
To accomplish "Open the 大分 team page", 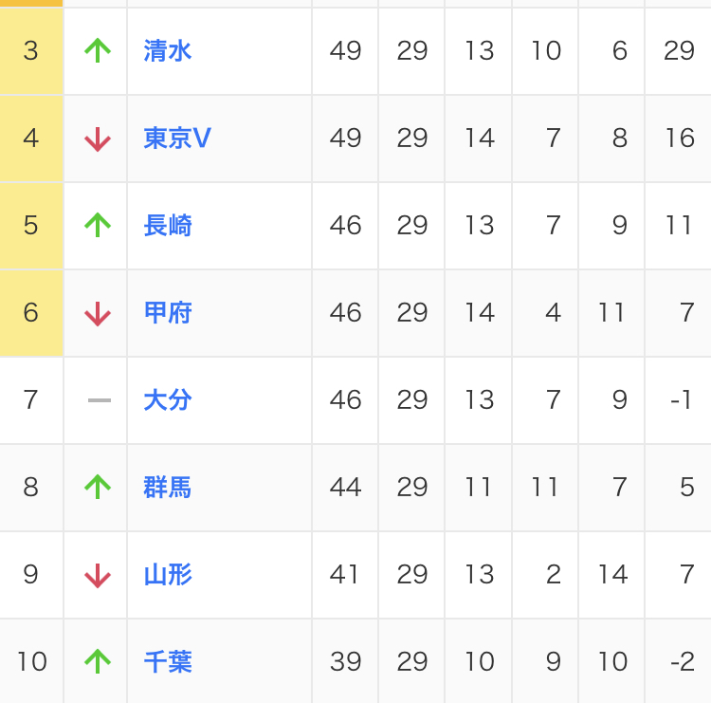I will point(168,400).
